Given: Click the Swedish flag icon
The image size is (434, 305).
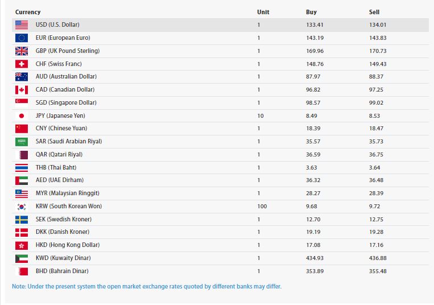Looking at the screenshot, I should pyautogui.click(x=22, y=219).
